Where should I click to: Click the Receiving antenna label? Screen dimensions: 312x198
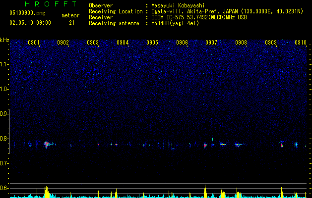point(114,23)
